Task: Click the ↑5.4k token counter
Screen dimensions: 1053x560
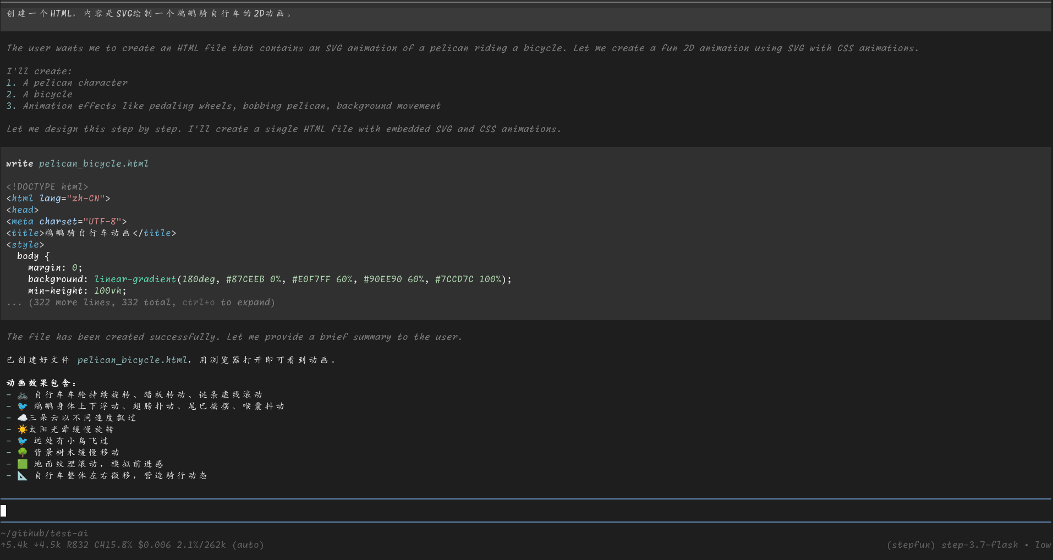Action: click(14, 545)
